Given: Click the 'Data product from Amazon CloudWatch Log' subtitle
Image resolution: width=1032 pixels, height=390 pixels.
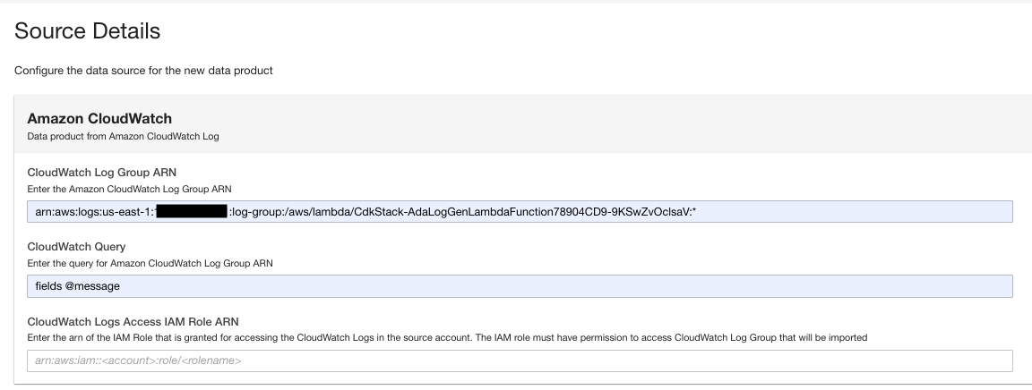Looking at the screenshot, I should [123, 136].
